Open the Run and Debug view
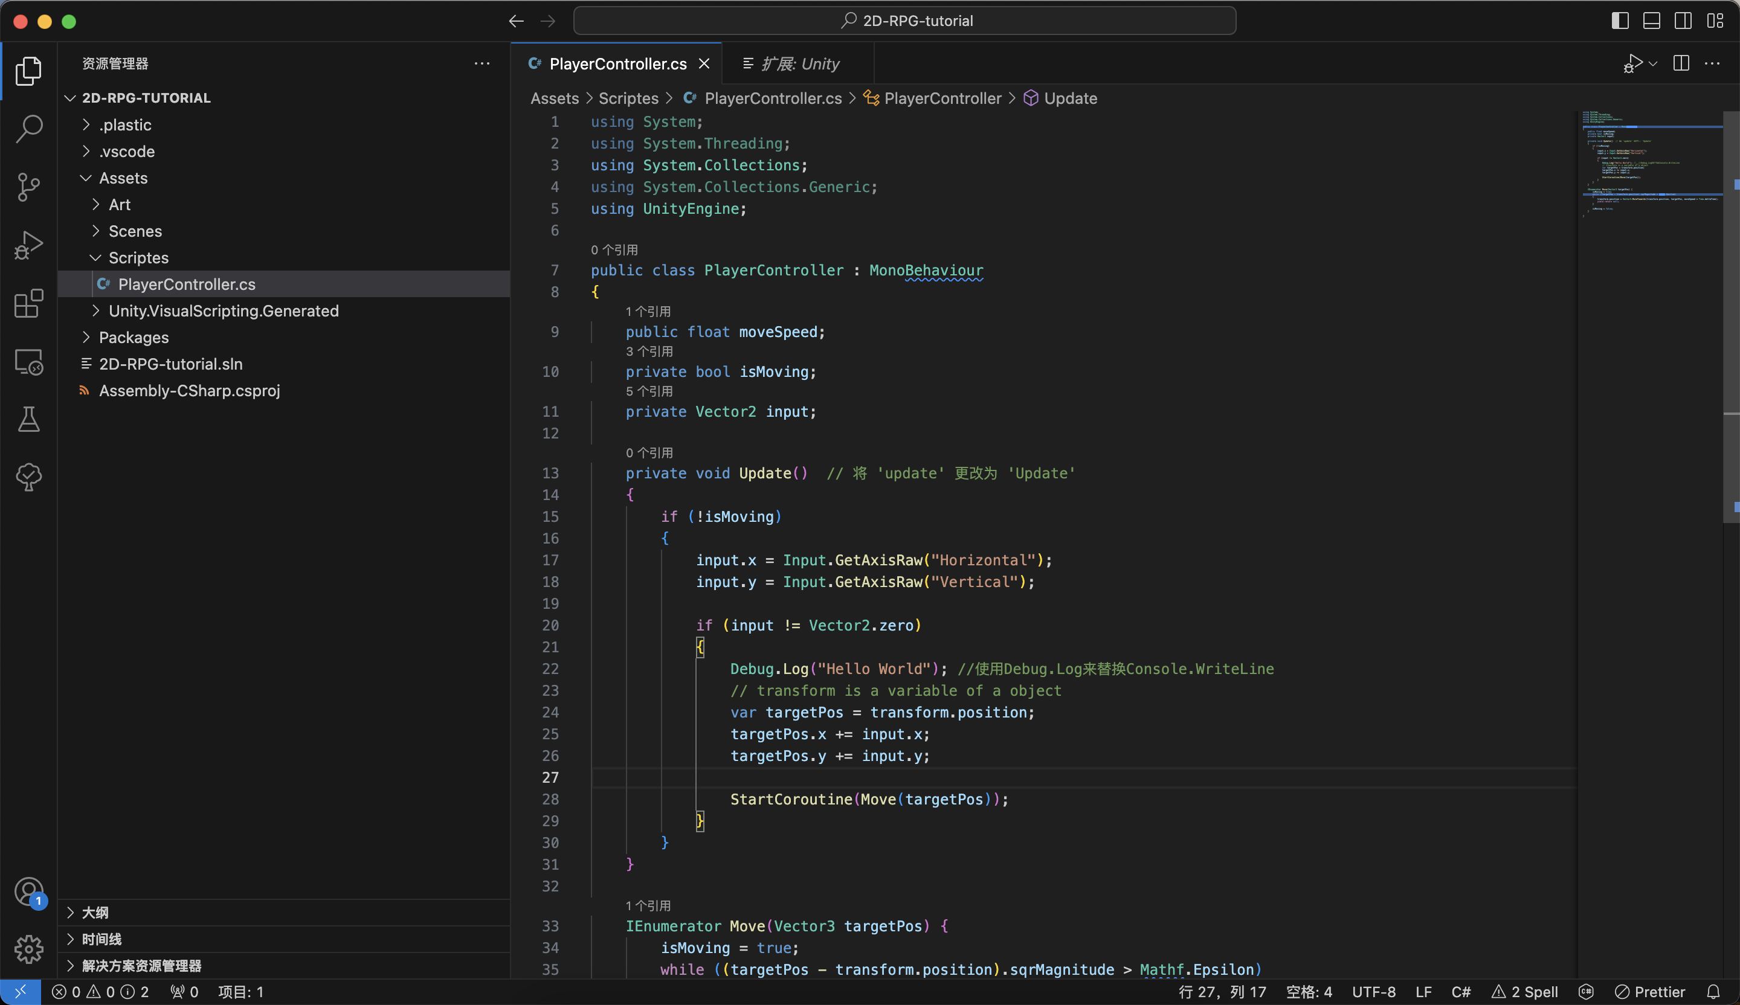The image size is (1740, 1005). (29, 245)
